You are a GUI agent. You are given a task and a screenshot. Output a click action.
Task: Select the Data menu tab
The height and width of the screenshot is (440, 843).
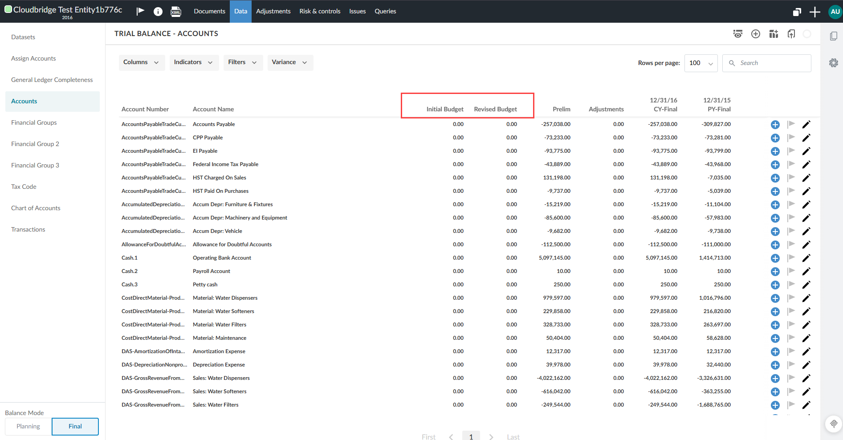coord(241,12)
